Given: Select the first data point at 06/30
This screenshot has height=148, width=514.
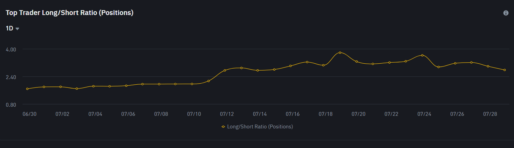Looking at the screenshot, I should [27, 89].
